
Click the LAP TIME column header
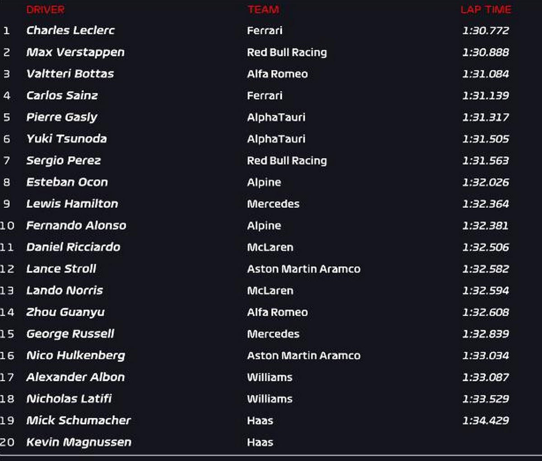tap(486, 9)
